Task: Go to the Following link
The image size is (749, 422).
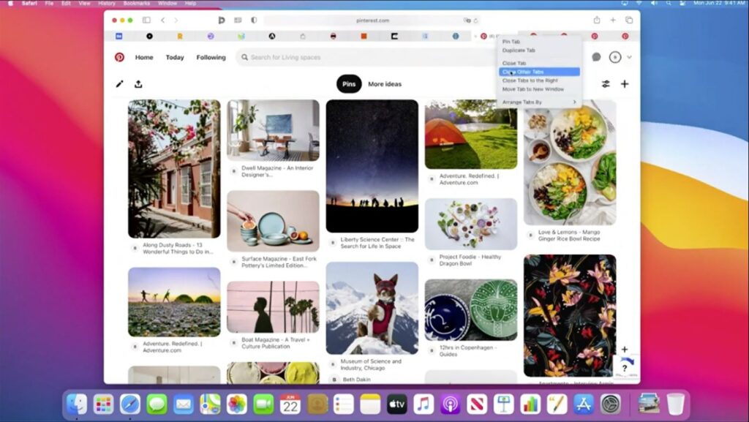Action: tap(211, 57)
